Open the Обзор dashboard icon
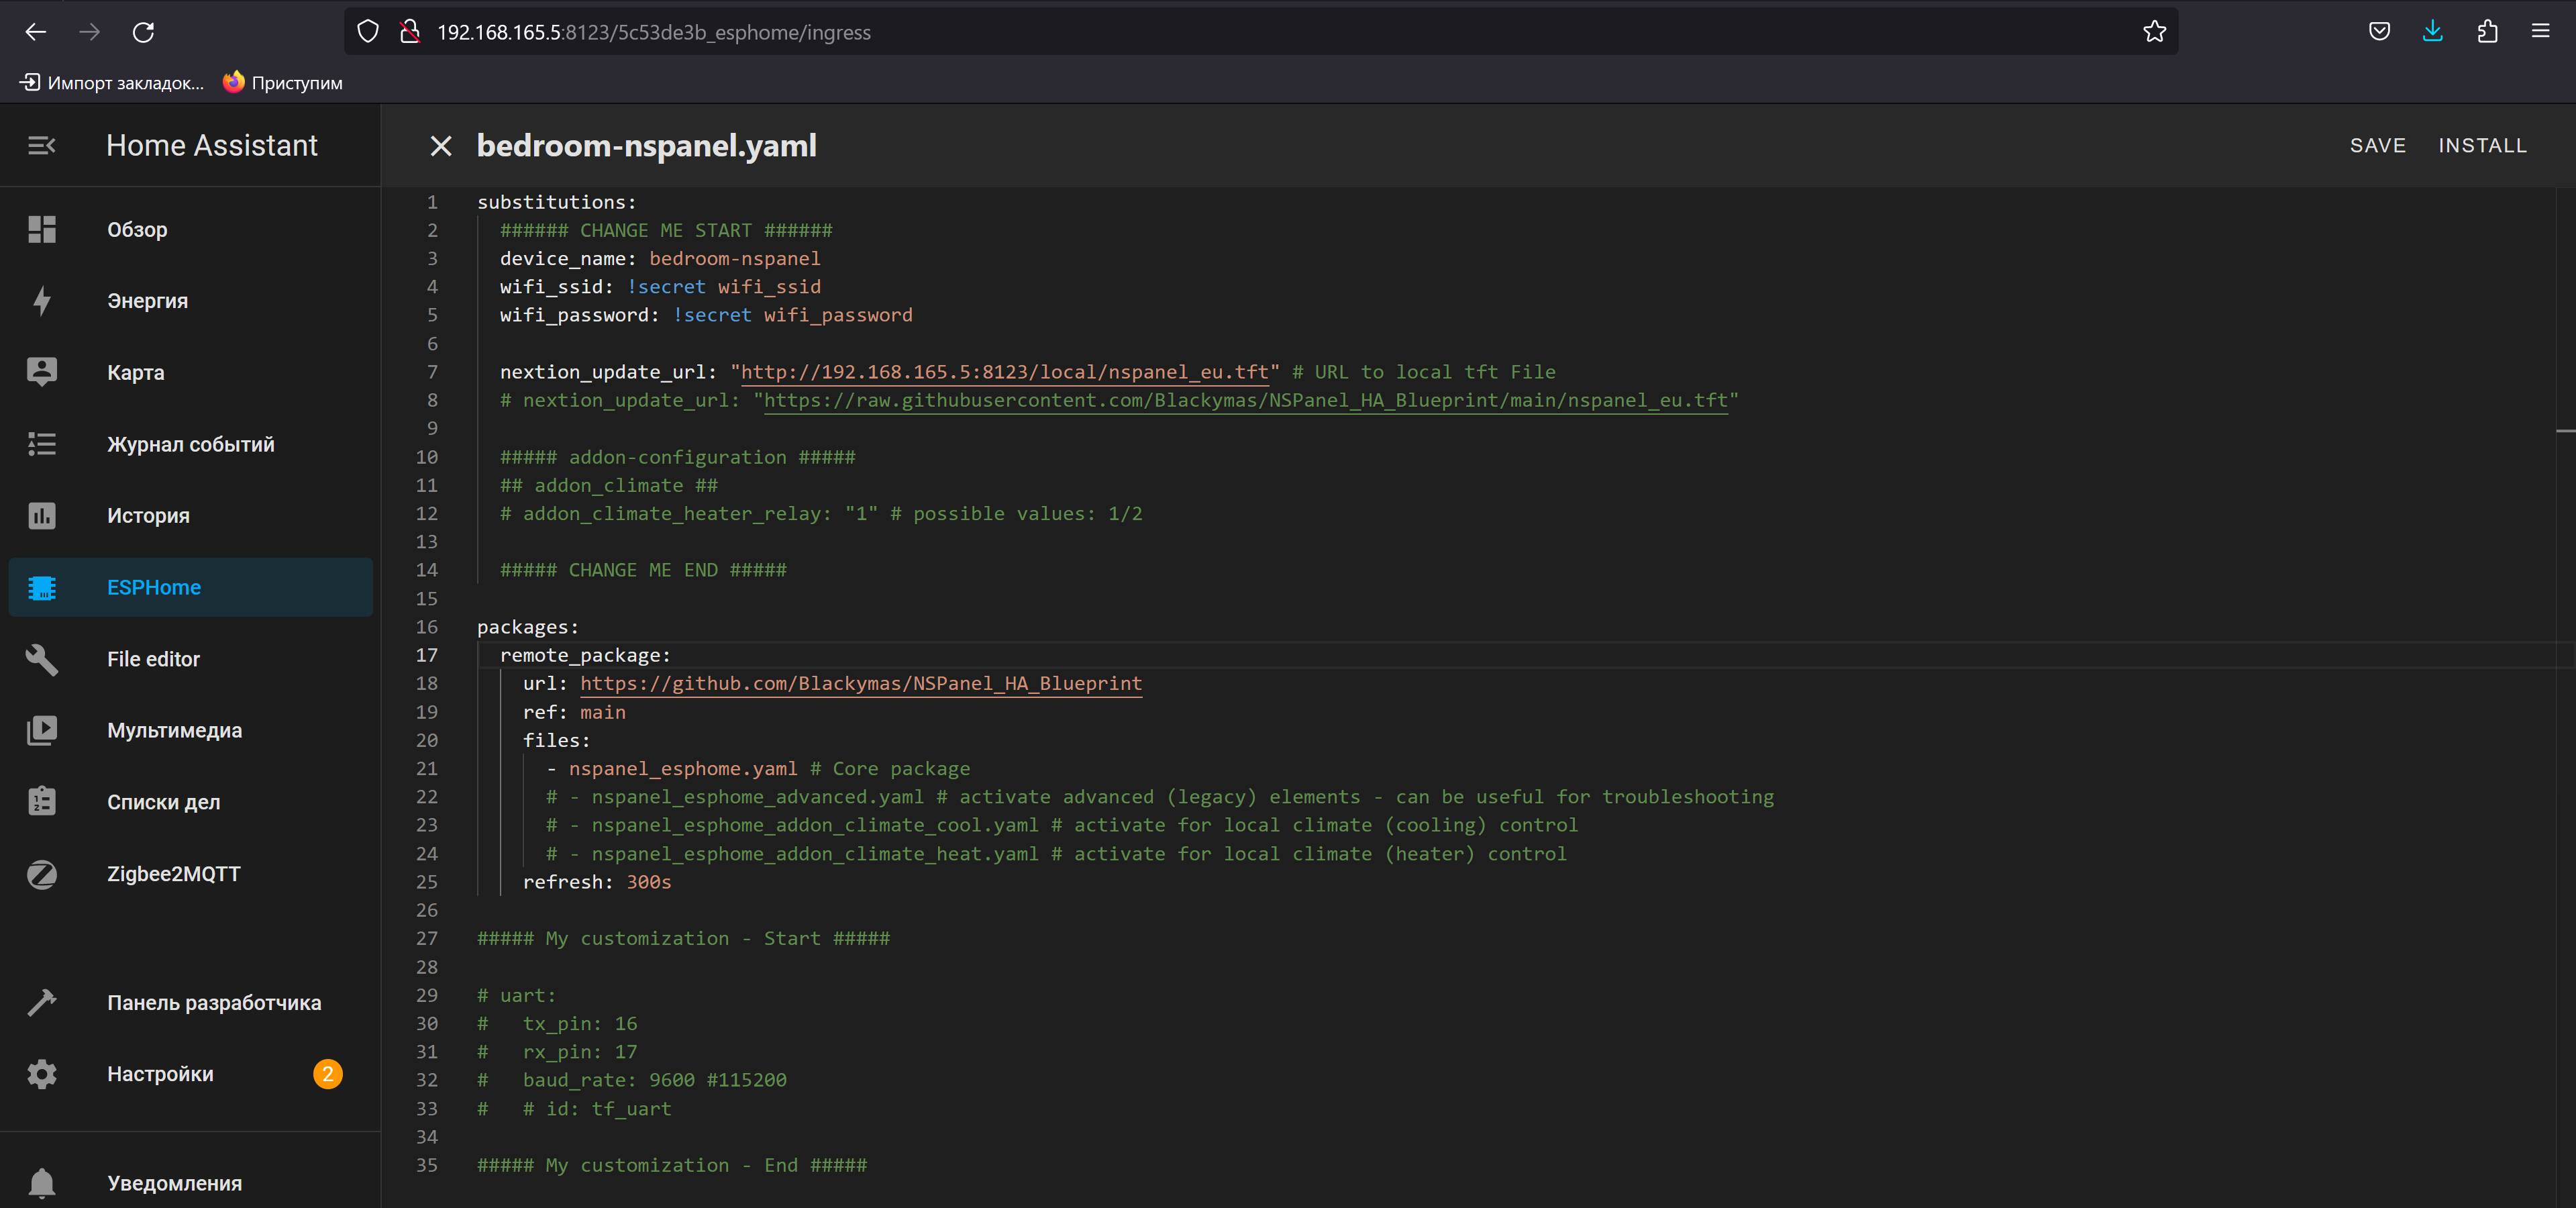Screen dimensions: 2576x1208 [x=42, y=229]
